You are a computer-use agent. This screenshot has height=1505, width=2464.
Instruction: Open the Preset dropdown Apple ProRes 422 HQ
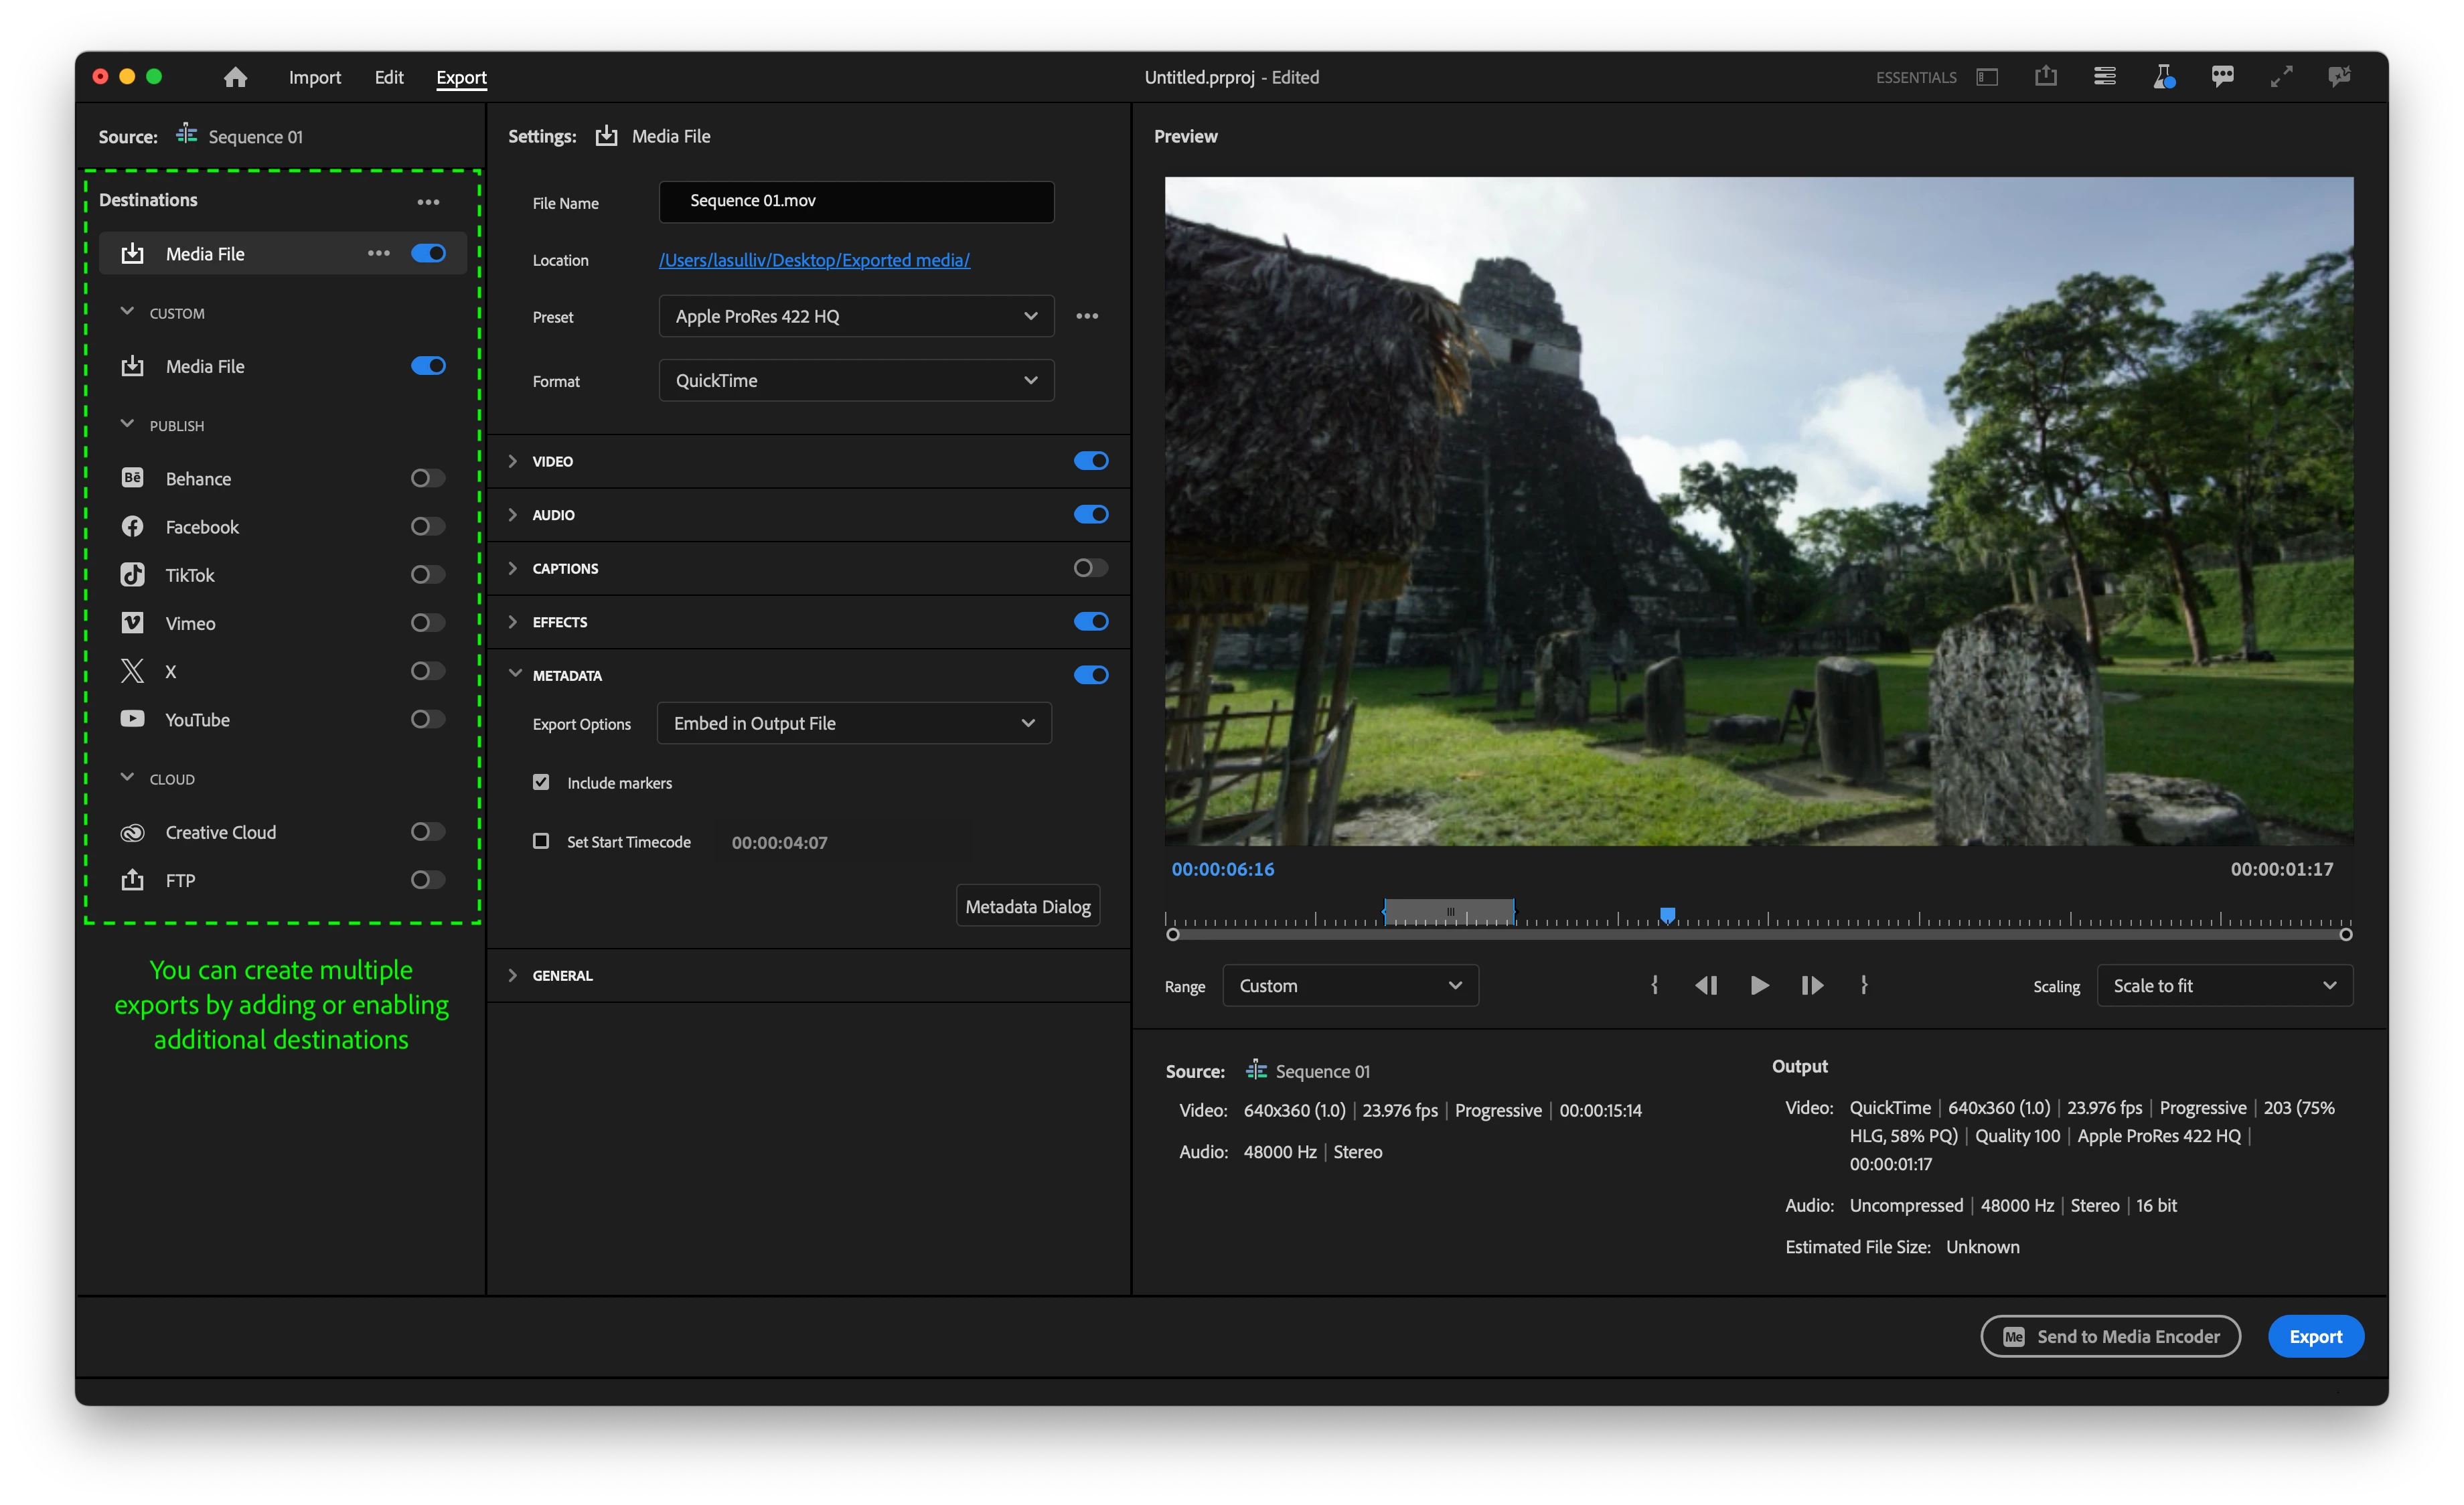coord(856,316)
